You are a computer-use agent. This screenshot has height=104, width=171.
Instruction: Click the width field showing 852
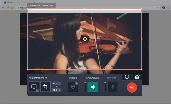(x=57, y=83)
